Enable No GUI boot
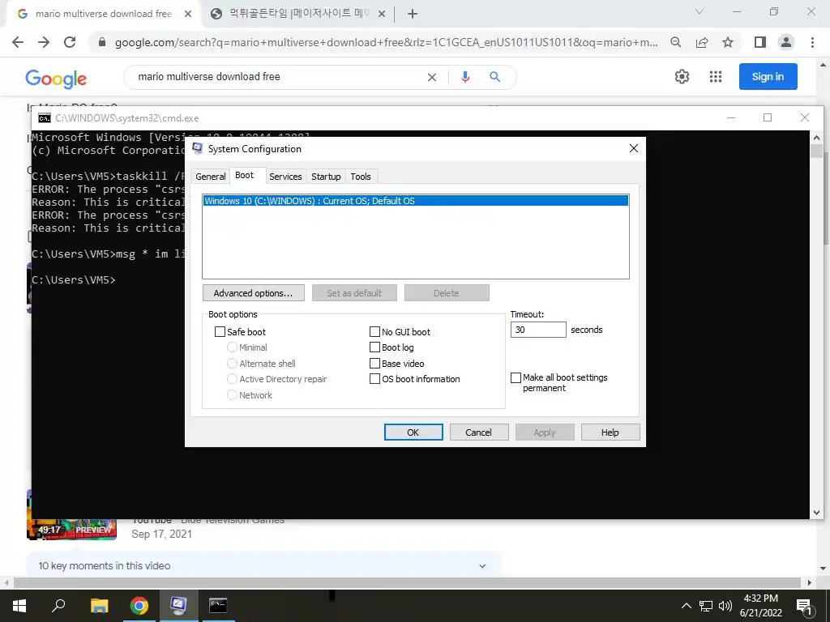The width and height of the screenshot is (830, 622). tap(374, 331)
